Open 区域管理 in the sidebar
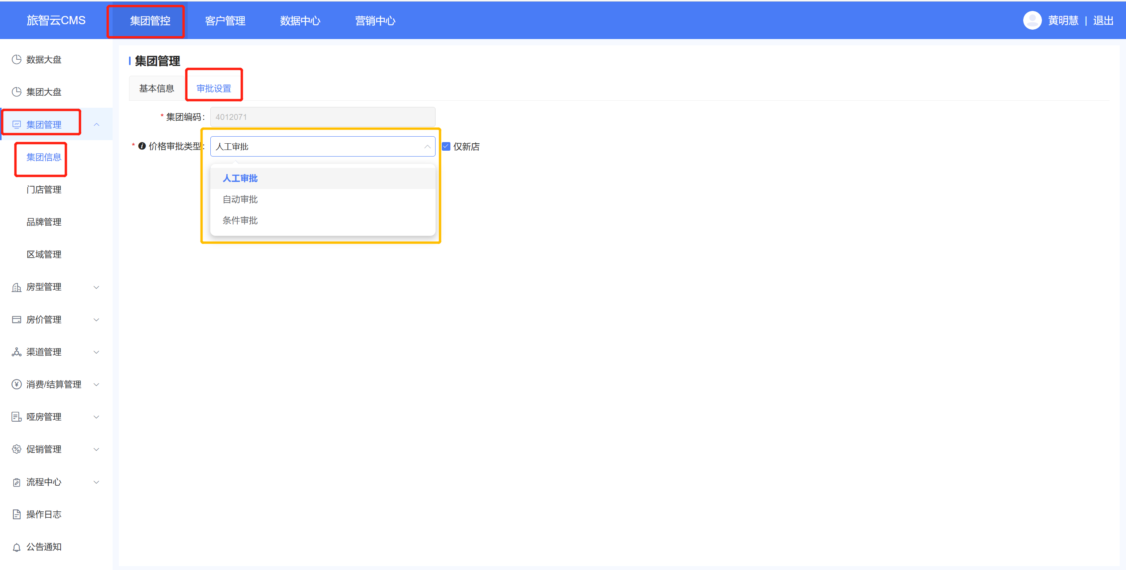1126x570 pixels. (x=44, y=254)
